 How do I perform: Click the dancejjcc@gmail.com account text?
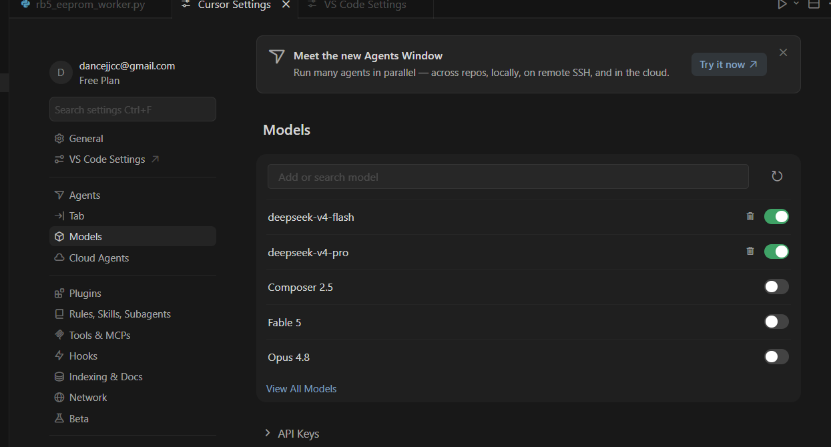(x=127, y=66)
